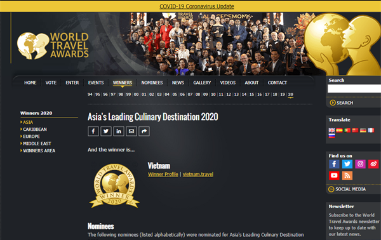Viewport: 381px width, 240px height.
Task: Share page by email envelope icon
Action: 131,131
